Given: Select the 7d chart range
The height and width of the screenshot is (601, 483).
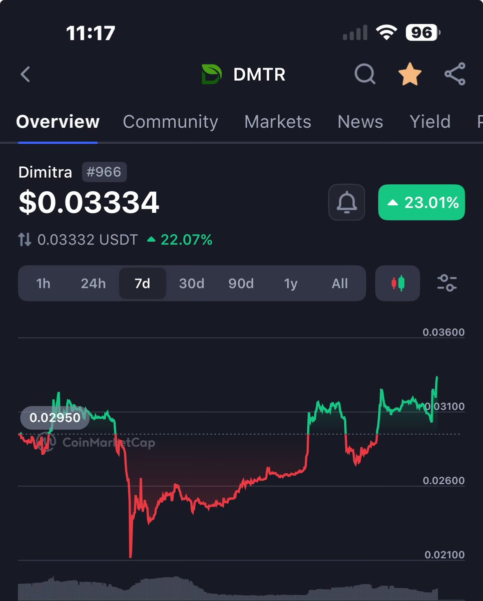Looking at the screenshot, I should tap(143, 283).
